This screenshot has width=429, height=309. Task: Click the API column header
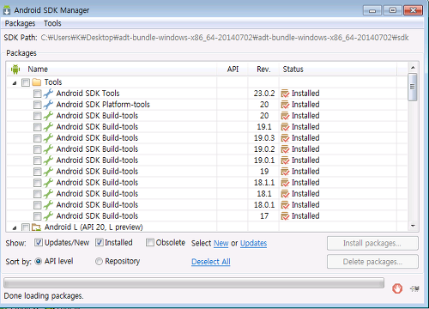pos(233,70)
